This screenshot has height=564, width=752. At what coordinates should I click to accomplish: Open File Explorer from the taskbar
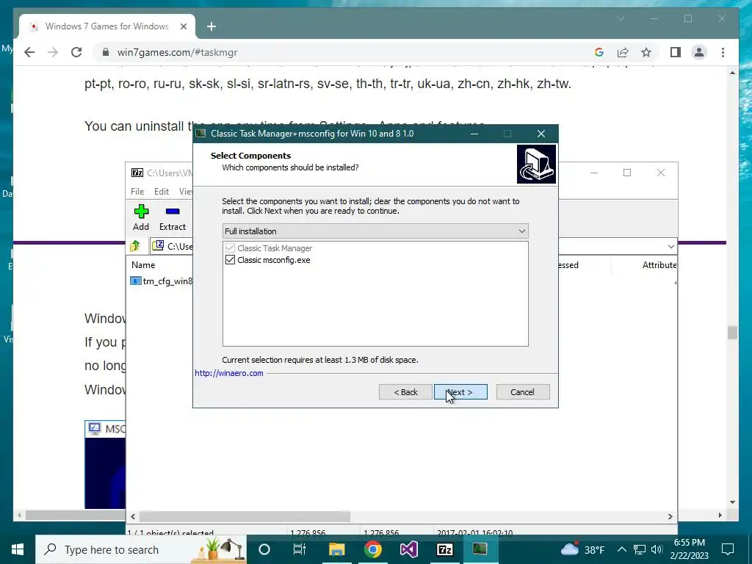click(336, 549)
